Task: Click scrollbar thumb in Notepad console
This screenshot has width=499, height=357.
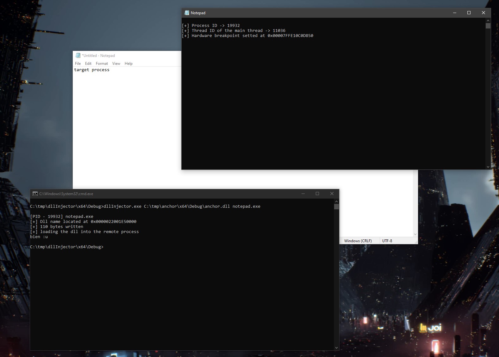Action: (x=488, y=26)
